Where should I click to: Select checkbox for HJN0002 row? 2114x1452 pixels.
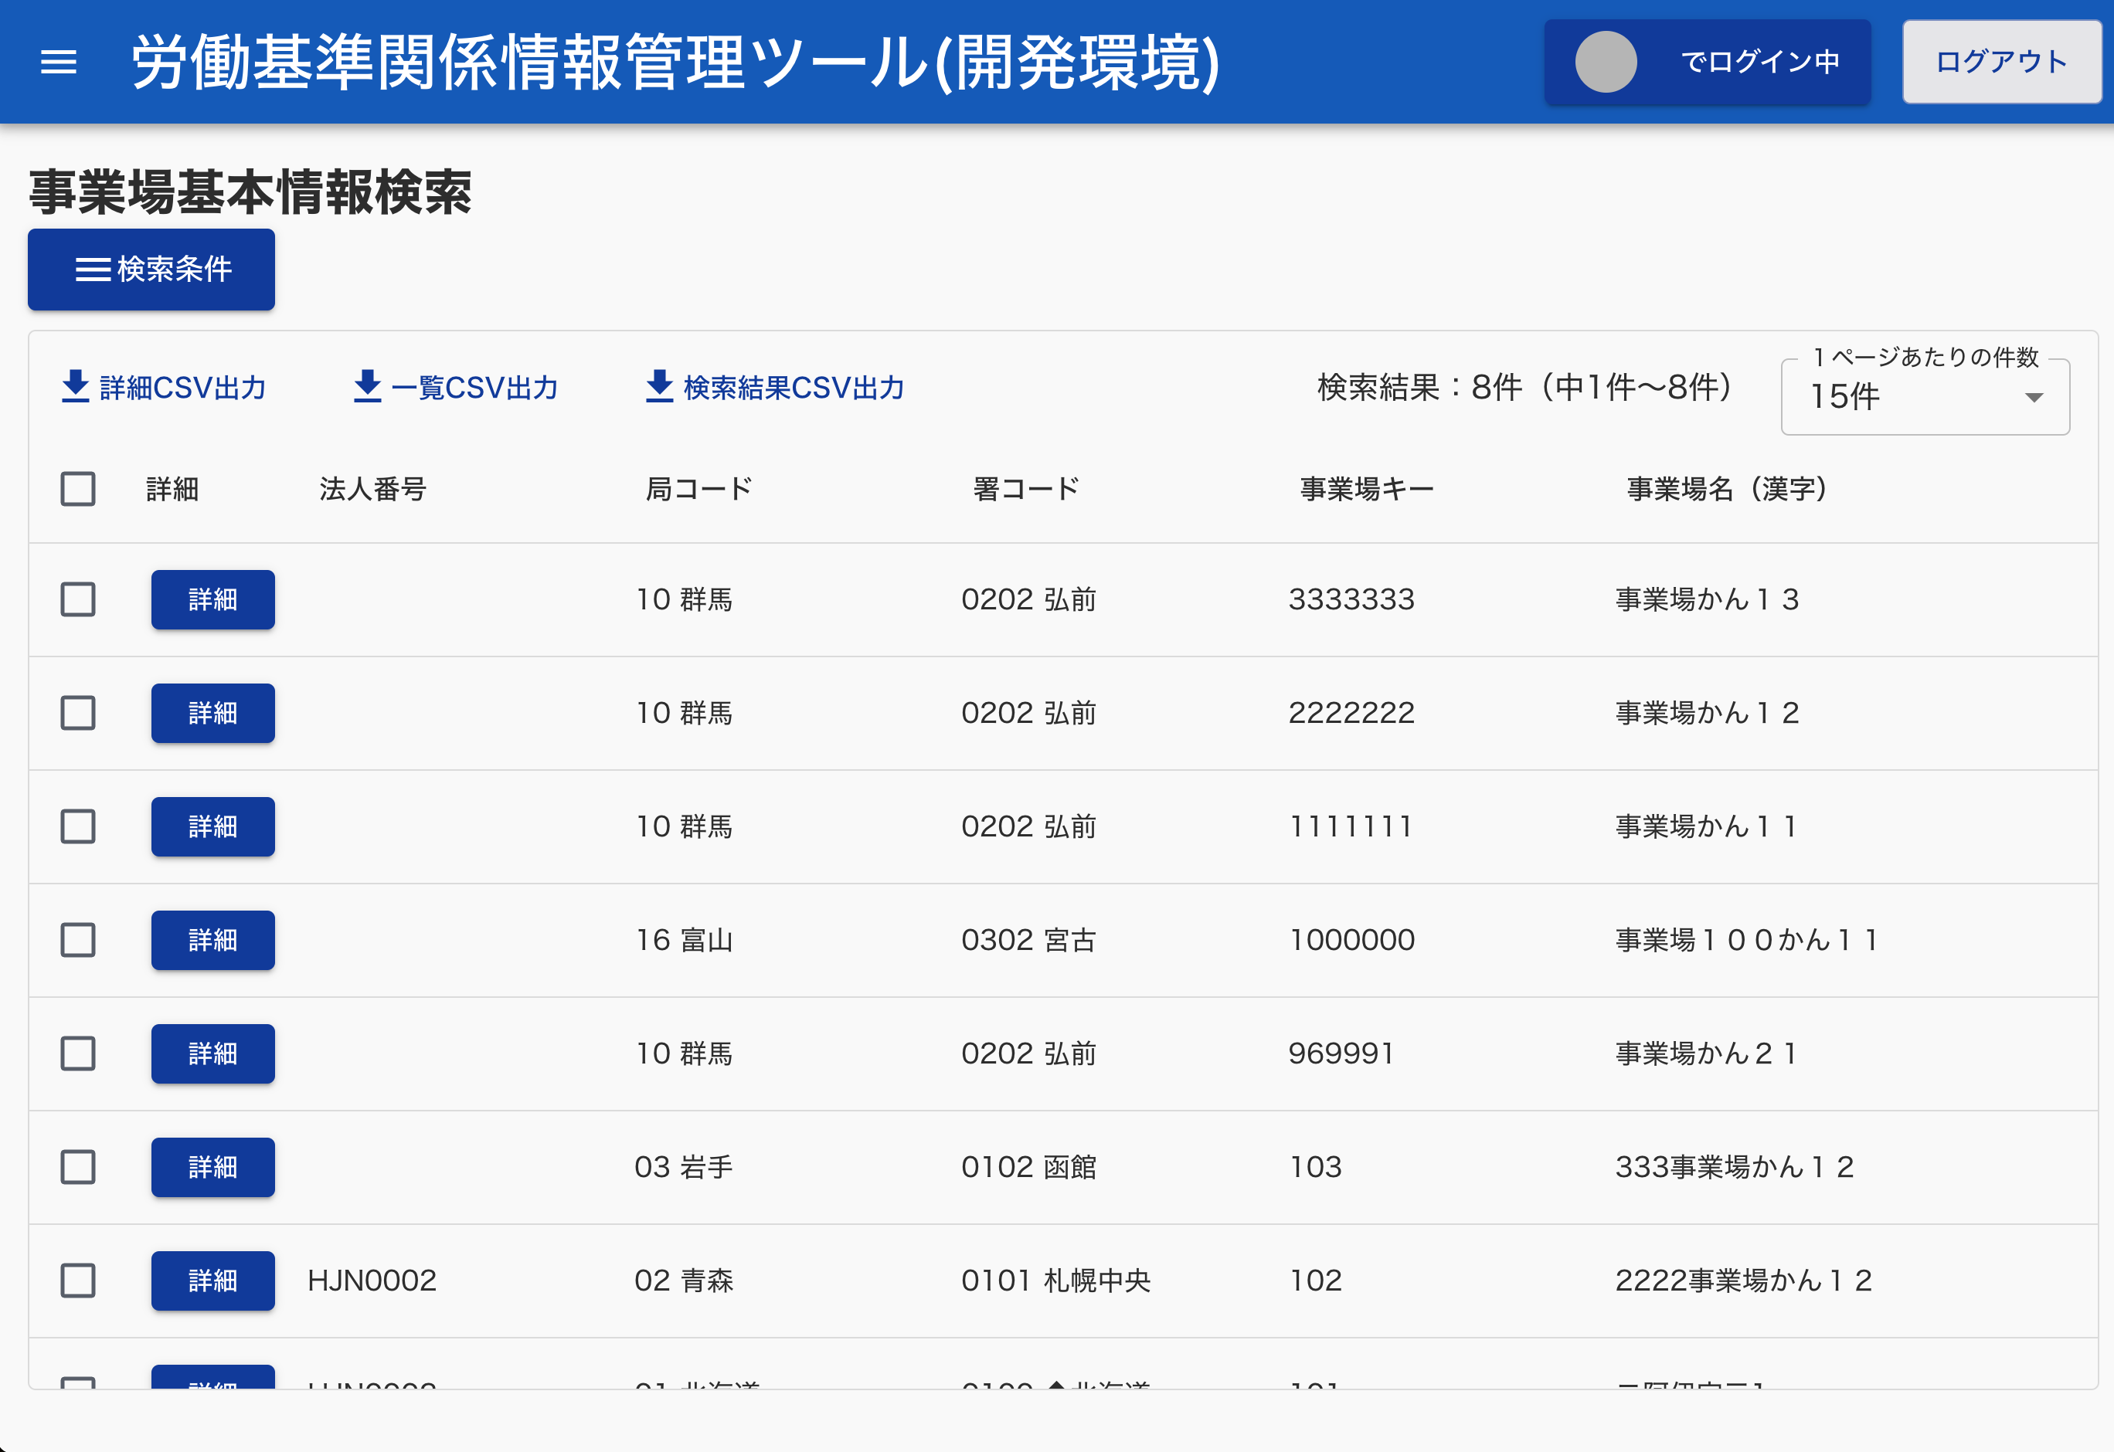(78, 1280)
